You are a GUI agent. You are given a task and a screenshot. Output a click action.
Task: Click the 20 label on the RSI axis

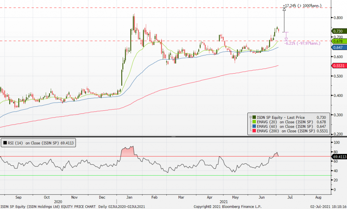point(336,180)
